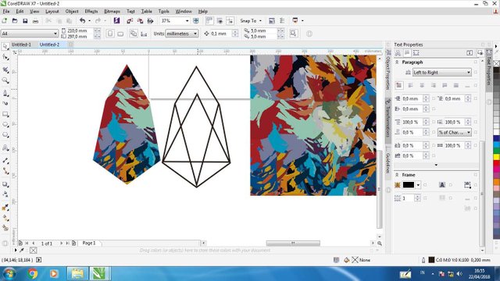Click the Open file icon

tap(15, 21)
